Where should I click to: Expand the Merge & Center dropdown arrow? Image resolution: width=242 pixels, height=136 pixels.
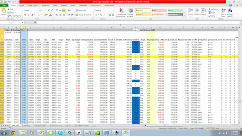click(x=92, y=15)
